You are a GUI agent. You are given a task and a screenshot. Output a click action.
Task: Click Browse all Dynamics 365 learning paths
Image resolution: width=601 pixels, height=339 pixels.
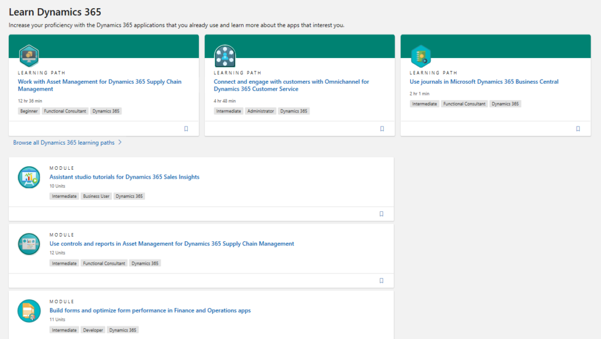pos(61,142)
